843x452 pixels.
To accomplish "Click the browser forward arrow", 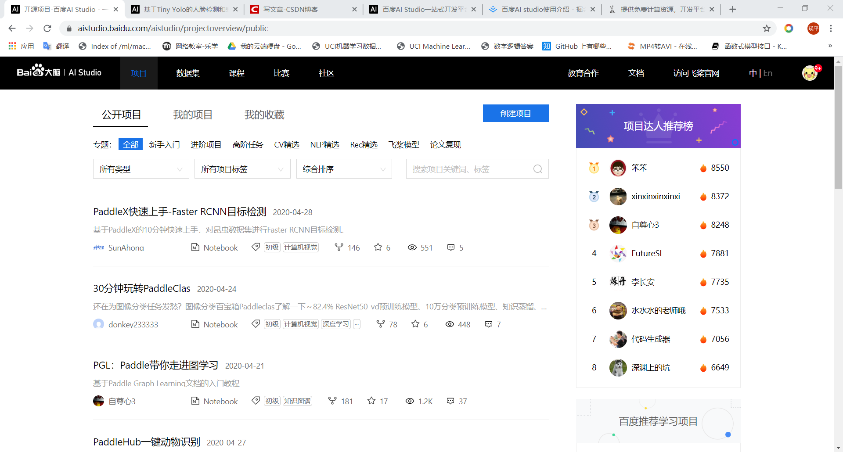I will (x=29, y=29).
